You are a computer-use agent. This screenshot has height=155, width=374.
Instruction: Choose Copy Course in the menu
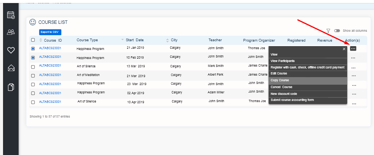(x=308, y=81)
